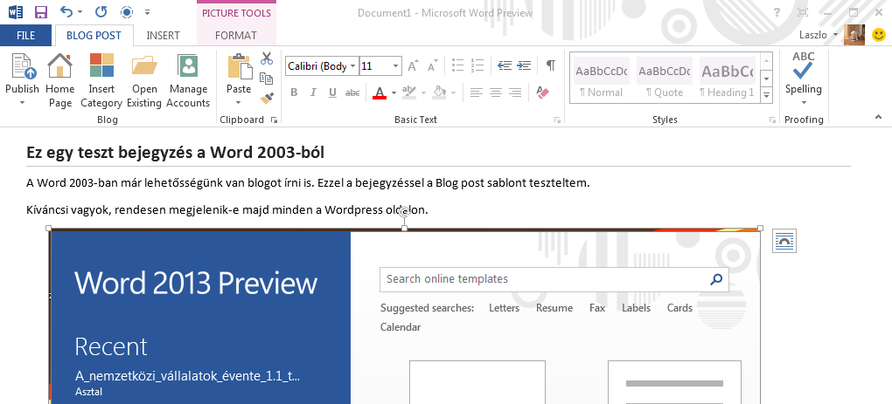The width and height of the screenshot is (892, 404).
Task: Toggle Italic formatting
Action: pos(313,92)
